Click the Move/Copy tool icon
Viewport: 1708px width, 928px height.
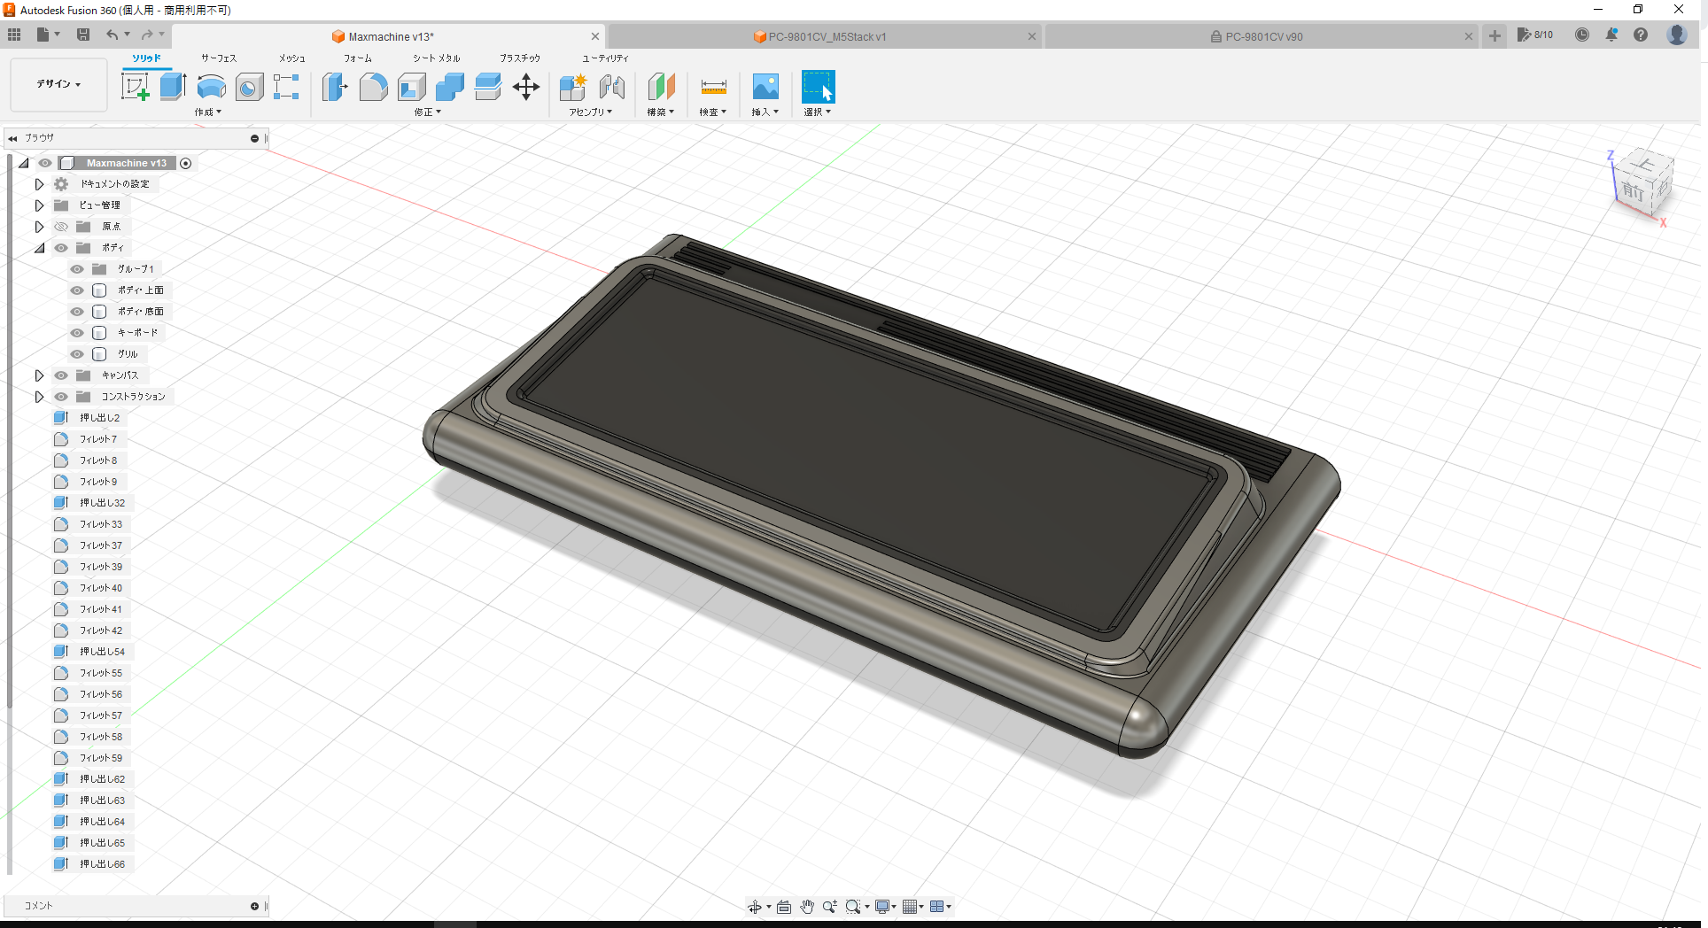pos(525,87)
